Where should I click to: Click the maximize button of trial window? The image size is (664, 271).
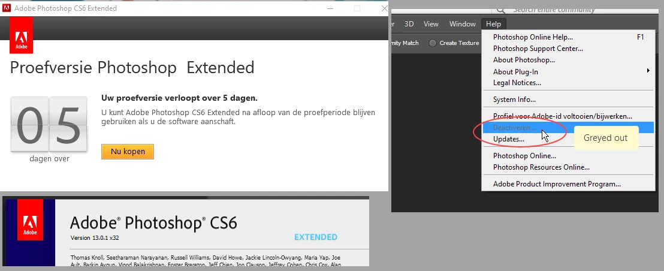pyautogui.click(x=357, y=8)
